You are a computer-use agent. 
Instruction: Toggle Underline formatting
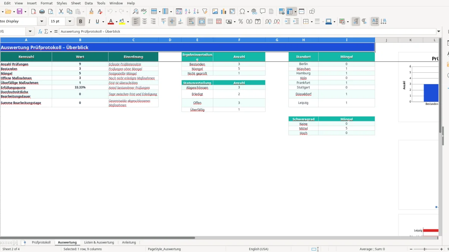pyautogui.click(x=98, y=22)
